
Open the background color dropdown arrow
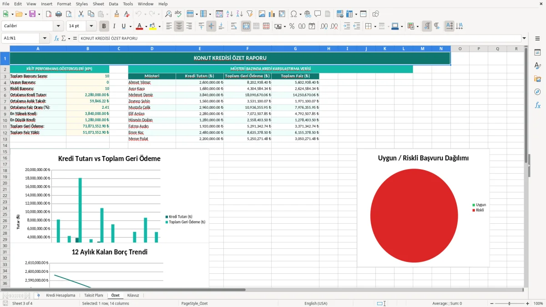point(159,26)
